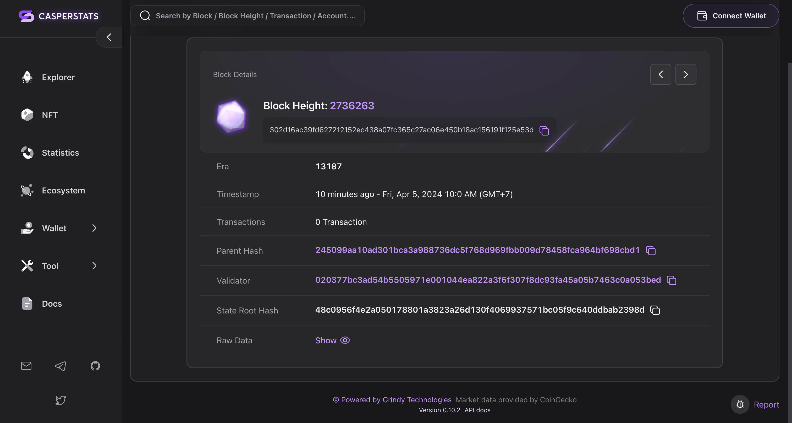Click the Statistics chart icon
This screenshot has width=792, height=423.
[27, 153]
